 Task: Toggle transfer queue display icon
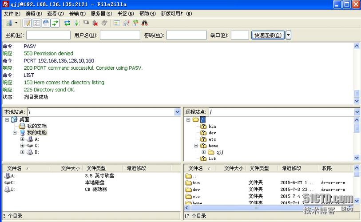click(x=55, y=23)
